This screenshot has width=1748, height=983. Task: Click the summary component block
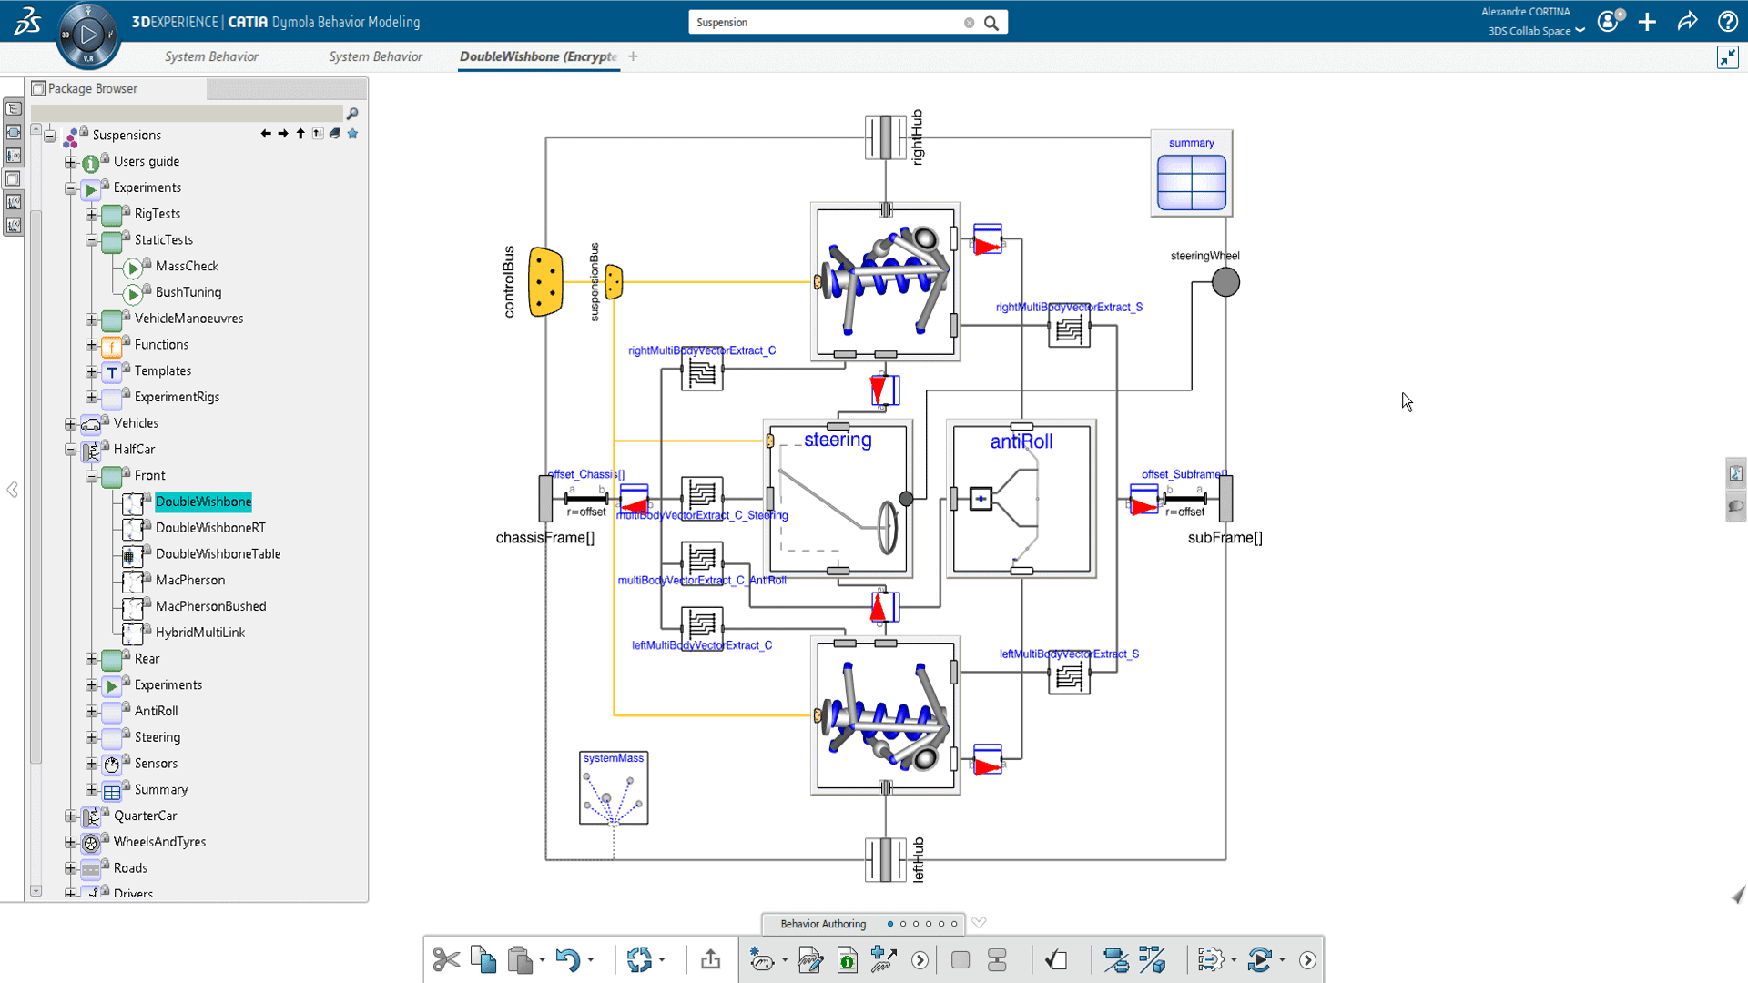(x=1191, y=174)
